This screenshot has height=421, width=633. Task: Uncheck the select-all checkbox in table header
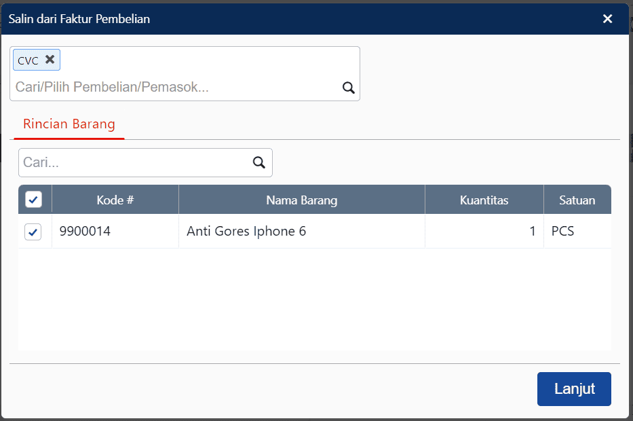coord(34,199)
